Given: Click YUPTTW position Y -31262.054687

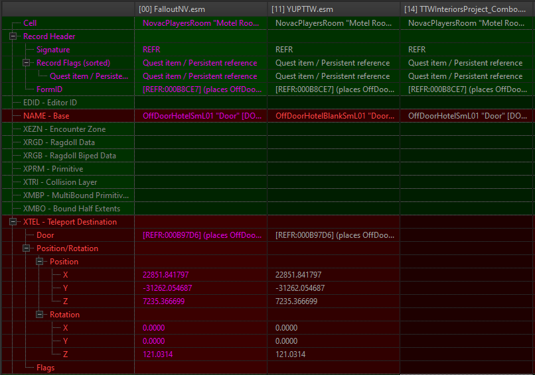Looking at the screenshot, I should pos(300,288).
